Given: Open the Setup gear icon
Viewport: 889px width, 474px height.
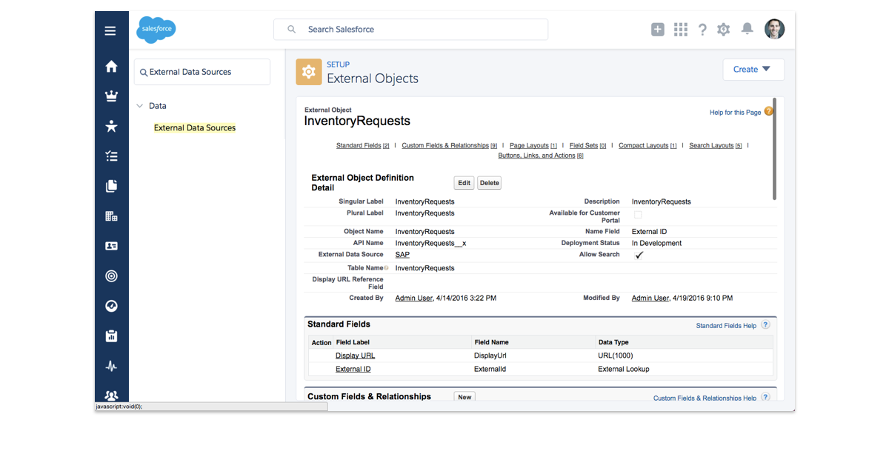Looking at the screenshot, I should tap(723, 29).
